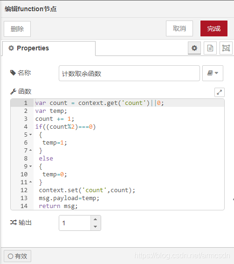Click the 取消 cancel button
This screenshot has width=234, height=264.
[x=179, y=28]
